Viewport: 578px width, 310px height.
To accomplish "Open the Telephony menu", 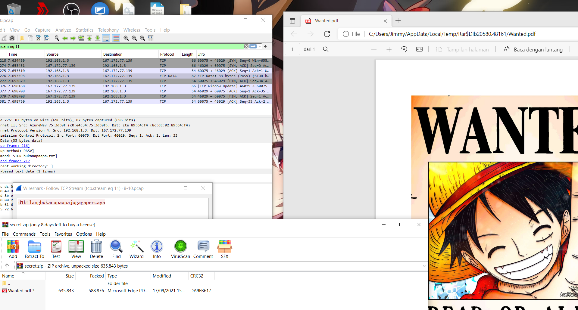I will pos(108,30).
